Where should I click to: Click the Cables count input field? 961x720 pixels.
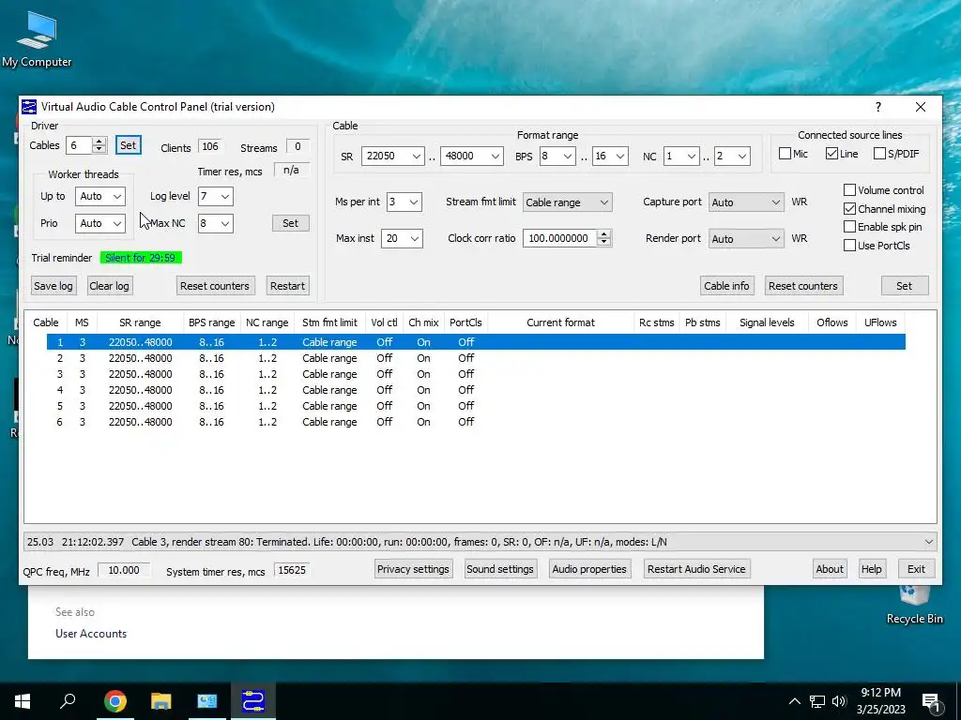(79, 145)
